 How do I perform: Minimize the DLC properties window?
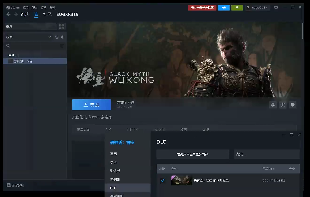coord(284,135)
